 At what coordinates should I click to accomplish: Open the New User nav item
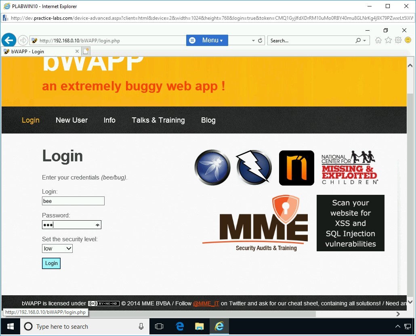pyautogui.click(x=71, y=120)
